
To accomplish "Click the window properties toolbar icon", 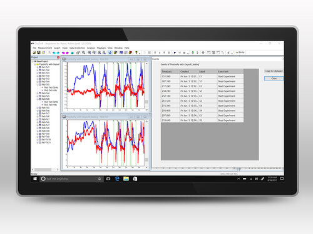I will pyautogui.click(x=78, y=52).
